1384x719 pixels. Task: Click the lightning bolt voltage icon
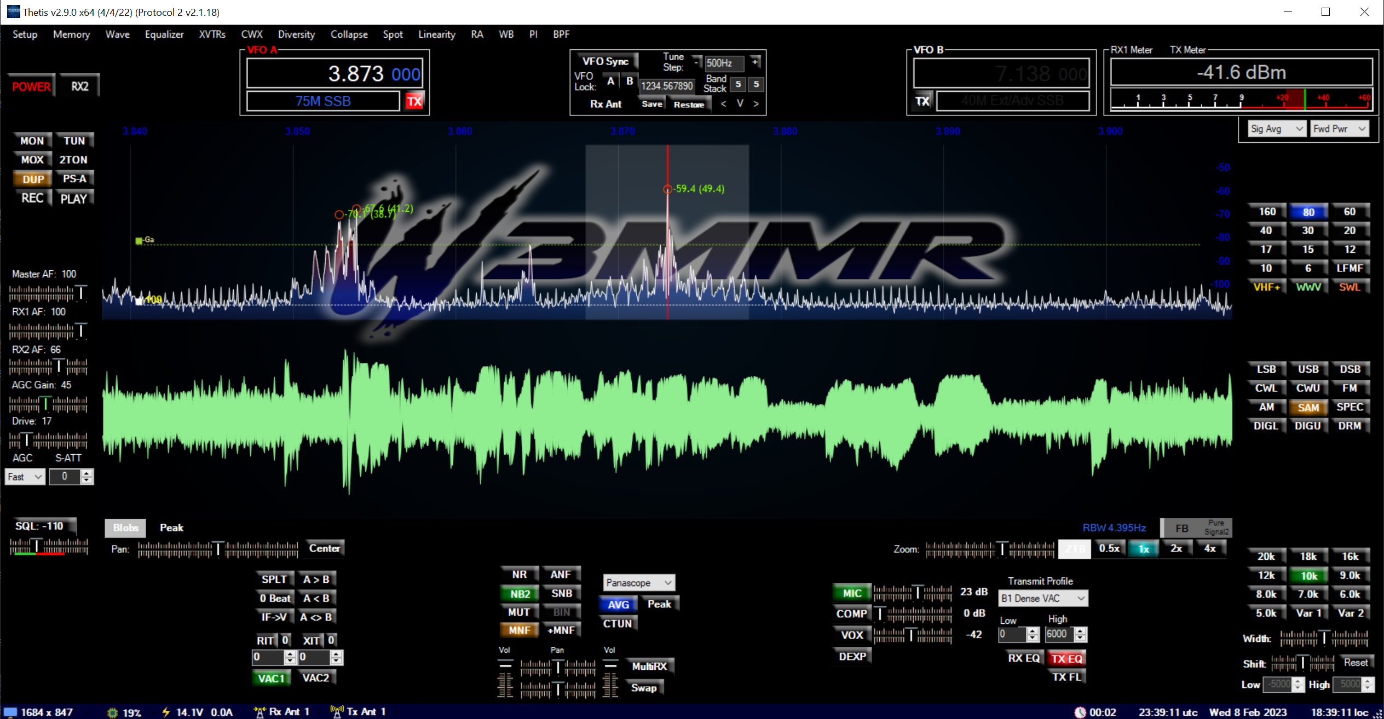click(166, 712)
